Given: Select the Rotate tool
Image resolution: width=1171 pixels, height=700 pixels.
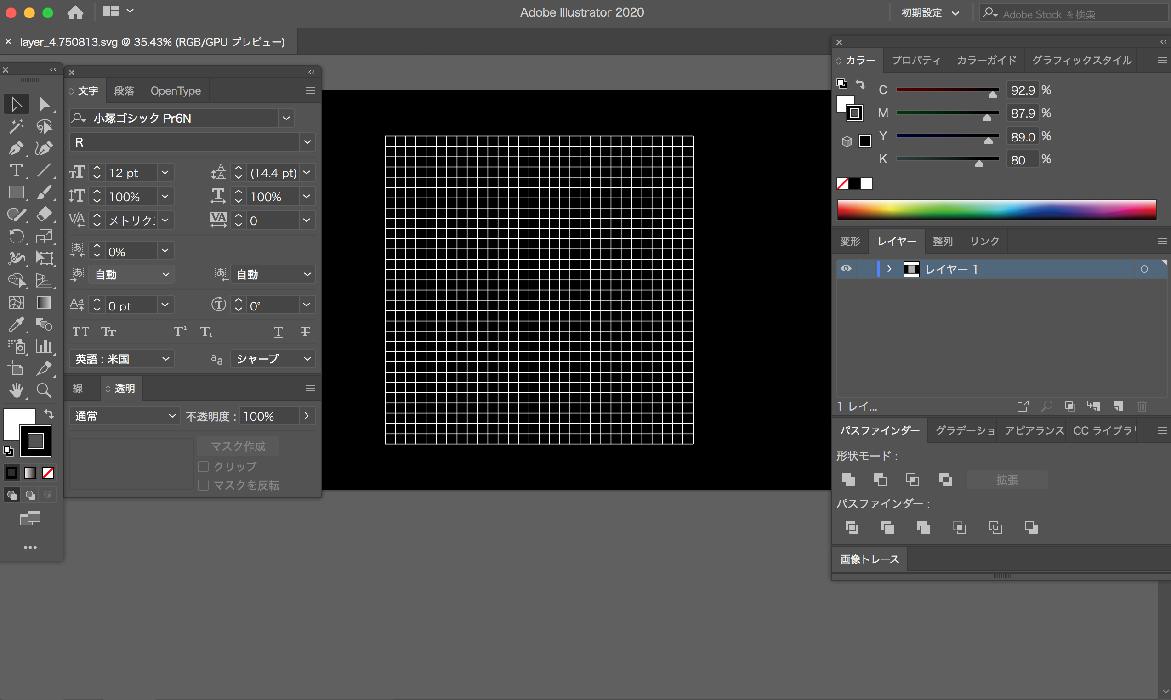Looking at the screenshot, I should coord(16,237).
